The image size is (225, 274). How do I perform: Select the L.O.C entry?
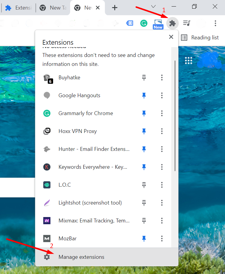click(x=64, y=185)
